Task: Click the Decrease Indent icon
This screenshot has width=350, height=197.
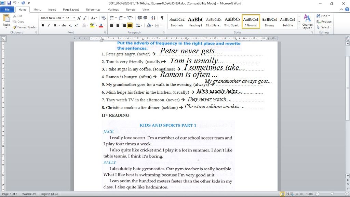Action: 140,18
